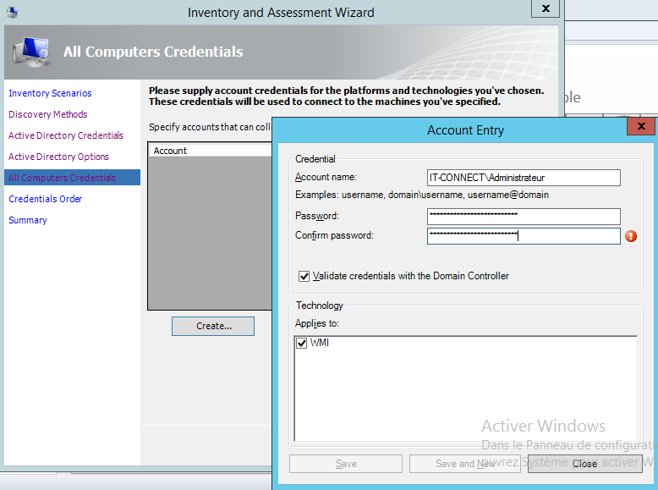
Task: Open the Summary wizard step
Action: point(28,220)
